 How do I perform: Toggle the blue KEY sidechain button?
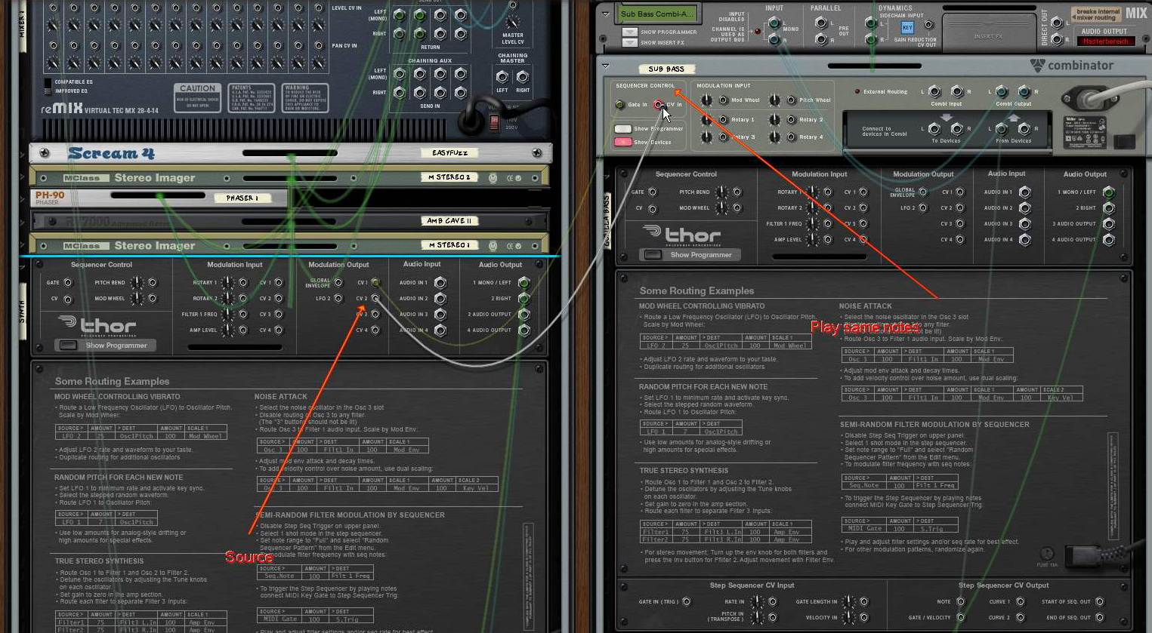click(x=907, y=27)
